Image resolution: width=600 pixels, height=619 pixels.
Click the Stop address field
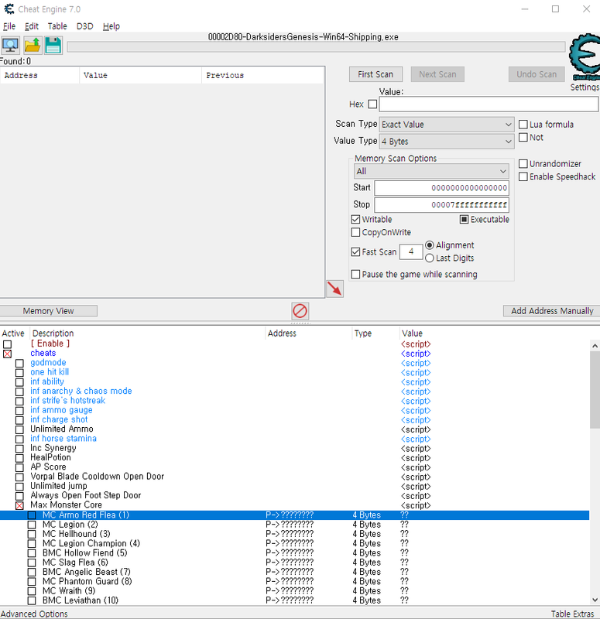[x=441, y=205]
